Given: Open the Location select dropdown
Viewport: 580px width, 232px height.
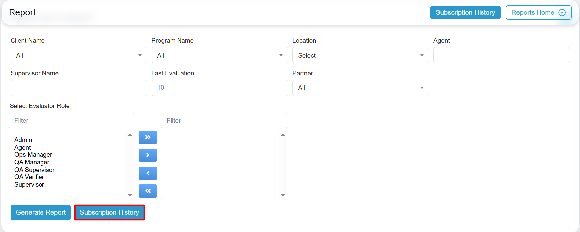Looking at the screenshot, I should (x=360, y=55).
